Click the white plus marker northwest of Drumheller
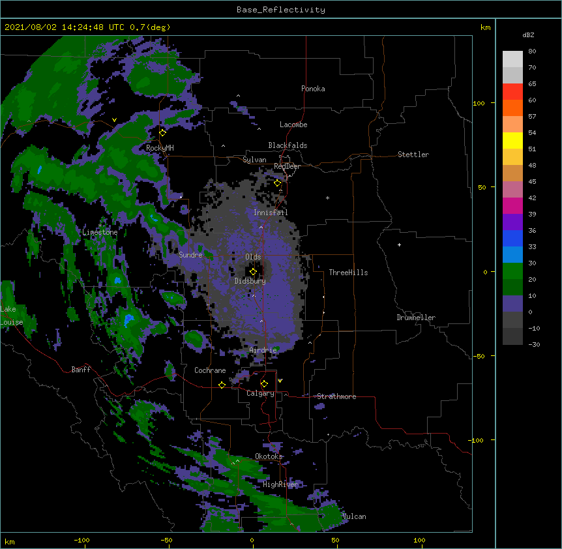Image resolution: width=562 pixels, height=549 pixels. coord(399,245)
